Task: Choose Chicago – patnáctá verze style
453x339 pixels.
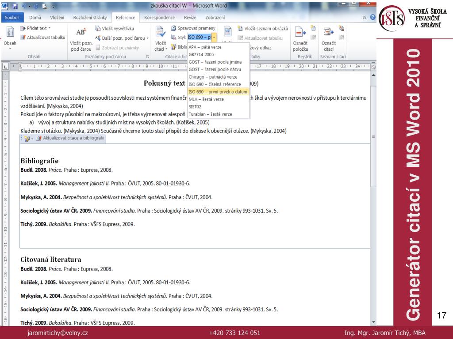Action: tap(219, 77)
